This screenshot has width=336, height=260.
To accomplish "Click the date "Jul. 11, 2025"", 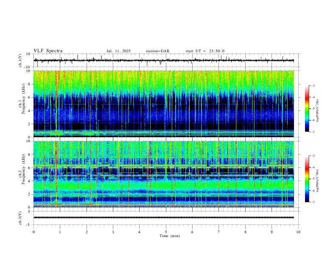I will (118, 51).
